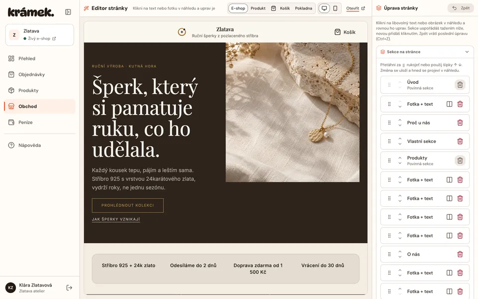This screenshot has height=299, width=478.
Task: Click the disabled trash icon on Úvod row
Action: 460,85
